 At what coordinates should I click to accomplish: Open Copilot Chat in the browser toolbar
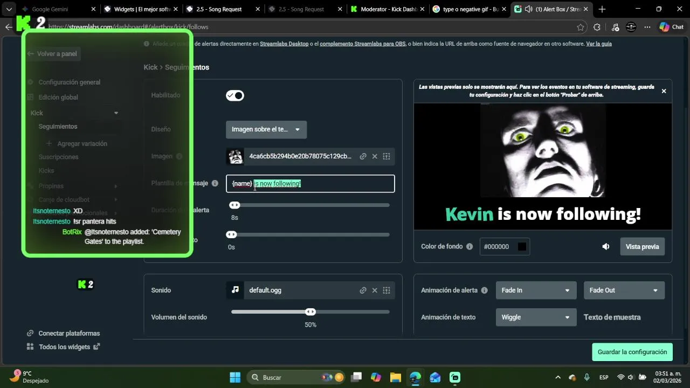[x=671, y=27]
